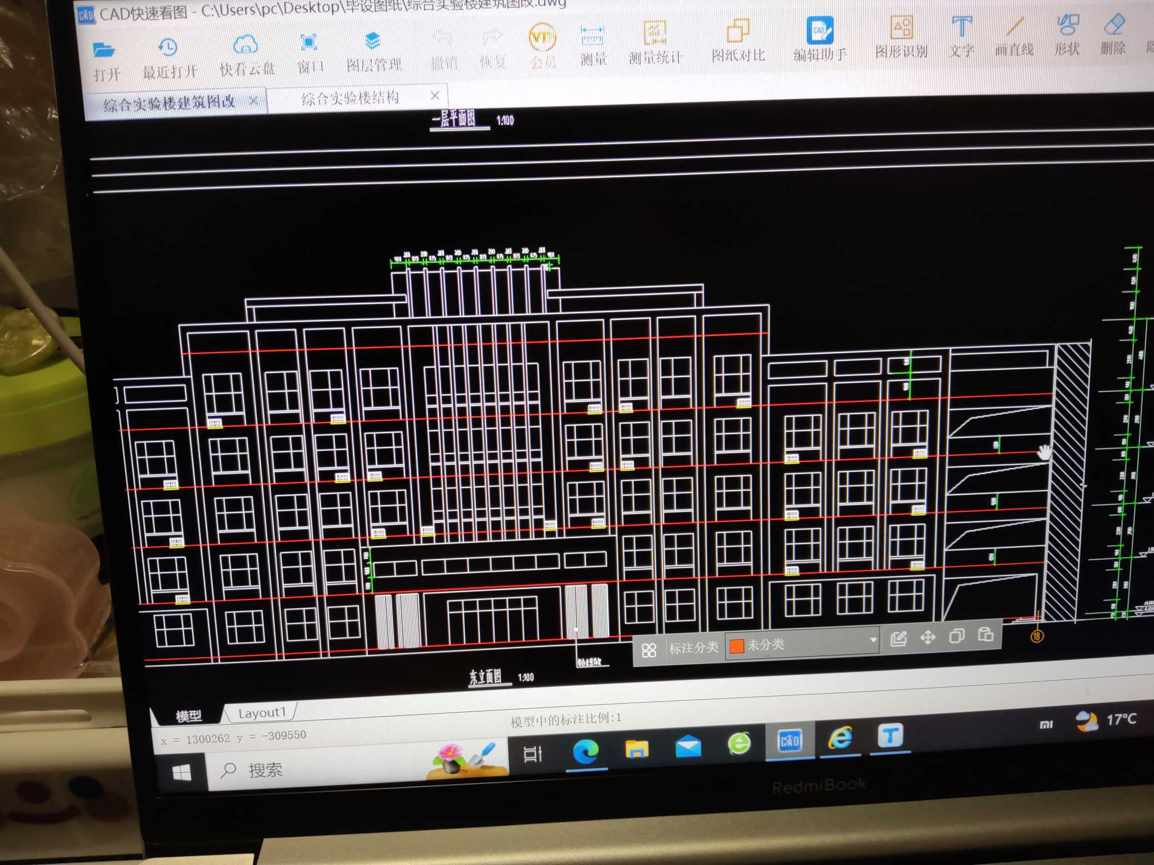Viewport: 1154px width, 865px height.
Task: Close the 综合实验楼建筑图改 tab
Action: tap(253, 101)
